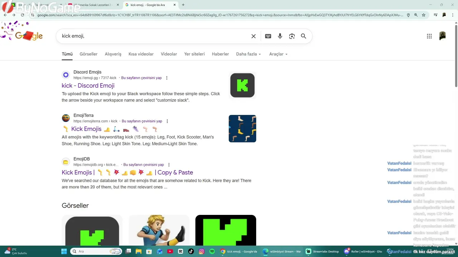Image resolution: width=458 pixels, height=257 pixels.
Task: Bookmark this page with the star icon
Action: (424, 15)
